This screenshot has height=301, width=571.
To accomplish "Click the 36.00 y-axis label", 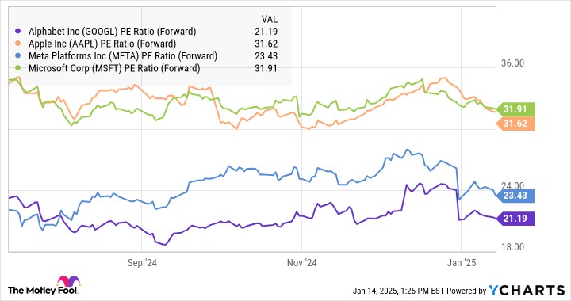I will 513,63.
